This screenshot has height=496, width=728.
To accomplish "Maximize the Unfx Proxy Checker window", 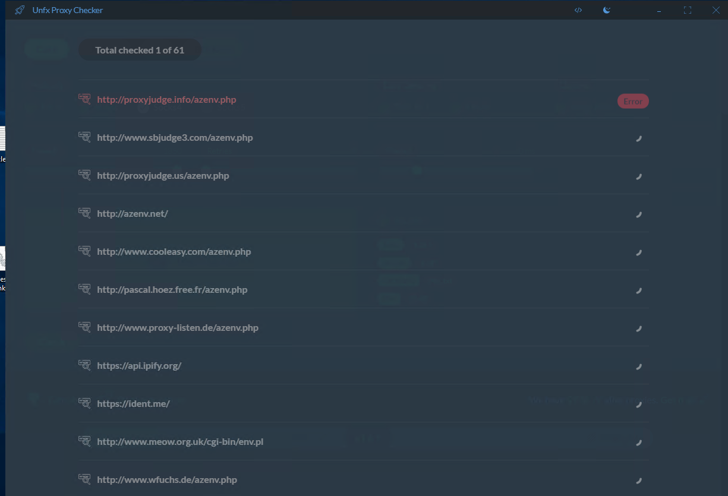I will [x=687, y=10].
